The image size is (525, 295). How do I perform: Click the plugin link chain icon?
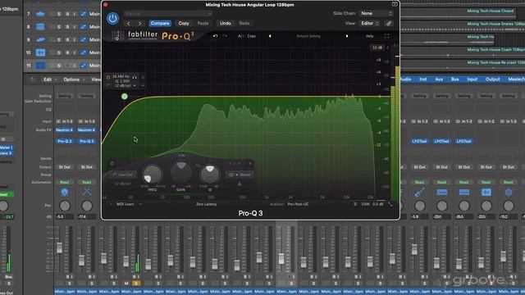[388, 24]
